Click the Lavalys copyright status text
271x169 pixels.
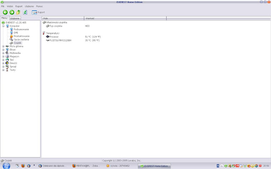point(122,161)
